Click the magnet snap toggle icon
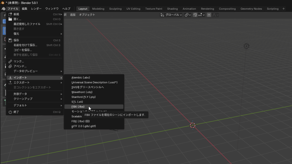 point(195,15)
